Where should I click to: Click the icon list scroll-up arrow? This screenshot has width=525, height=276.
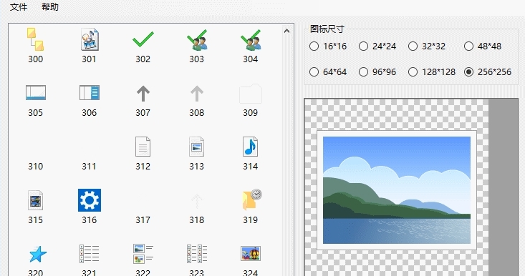point(286,31)
